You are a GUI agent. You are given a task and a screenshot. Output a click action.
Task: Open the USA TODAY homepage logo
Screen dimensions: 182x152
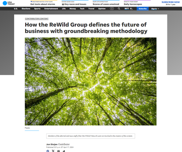pyautogui.click(x=9, y=3)
